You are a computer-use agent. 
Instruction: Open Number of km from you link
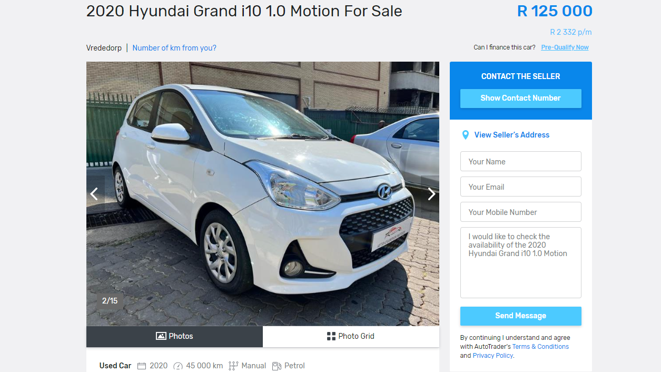pyautogui.click(x=174, y=48)
